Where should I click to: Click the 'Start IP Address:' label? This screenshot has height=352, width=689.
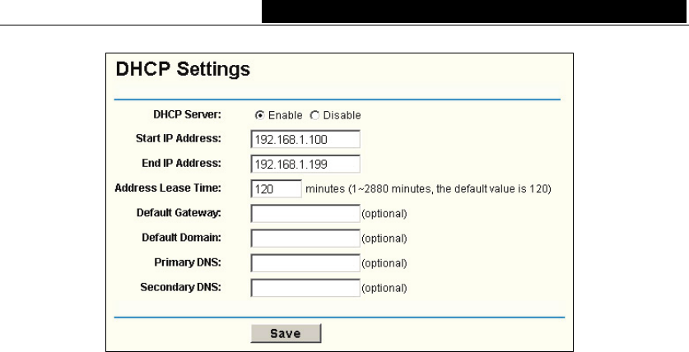(179, 139)
